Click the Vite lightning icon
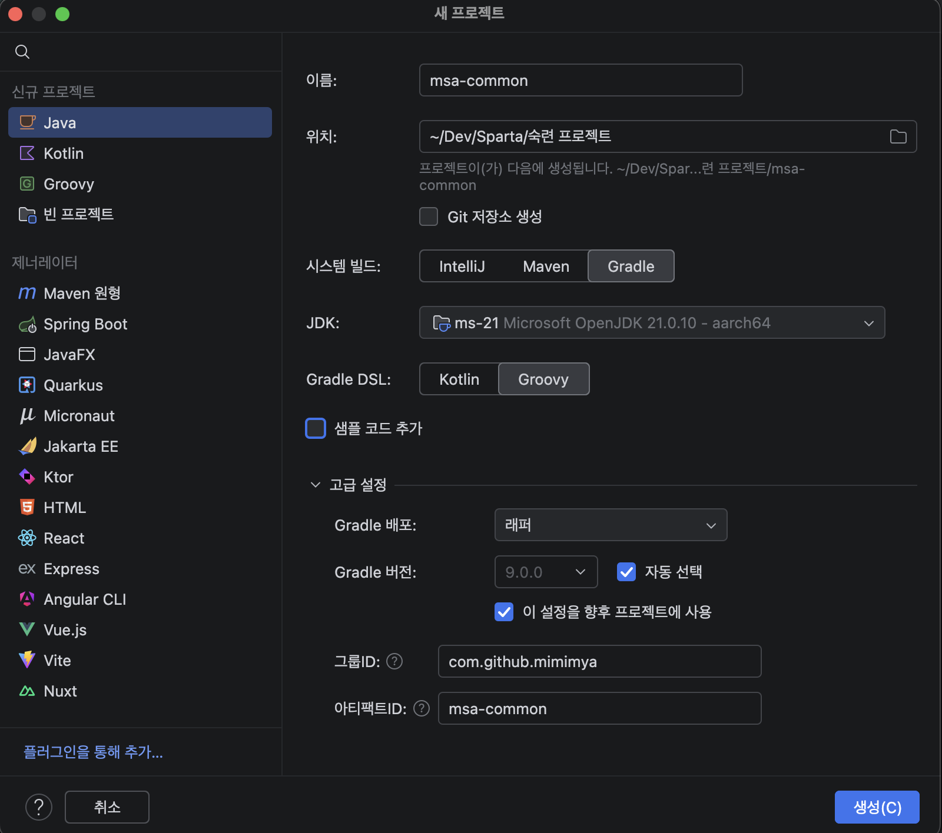The width and height of the screenshot is (942, 833). pyautogui.click(x=27, y=660)
